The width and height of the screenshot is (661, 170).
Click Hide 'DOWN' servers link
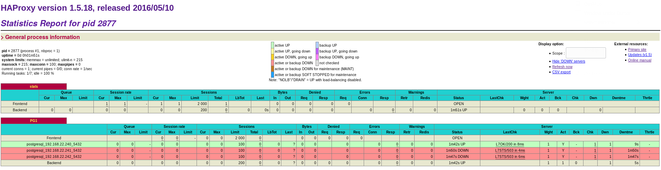569,62
